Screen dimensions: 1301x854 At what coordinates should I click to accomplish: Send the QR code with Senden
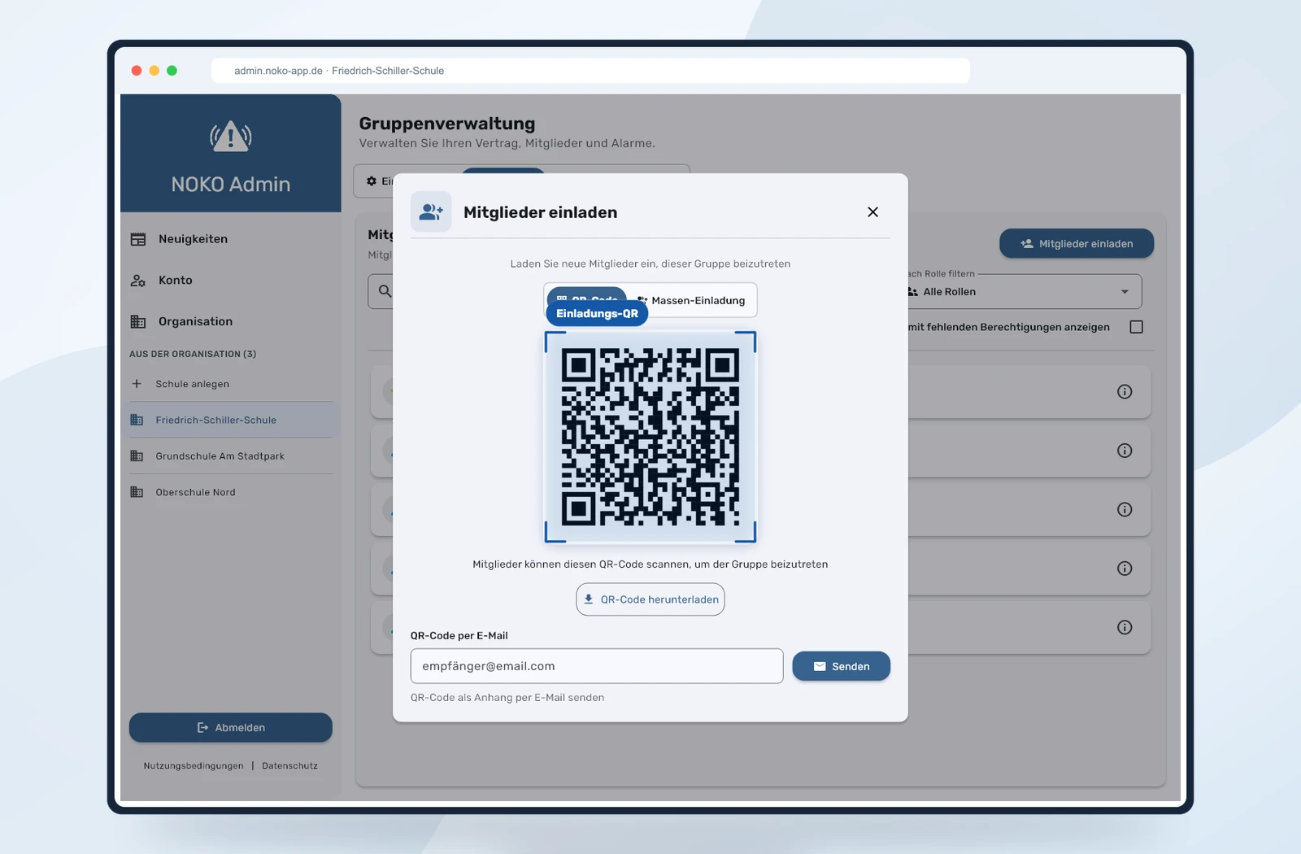[842, 666]
